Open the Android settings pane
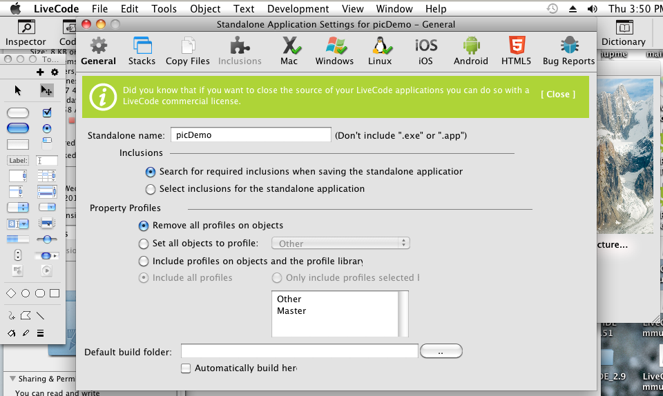The image size is (663, 396). tap(471, 50)
